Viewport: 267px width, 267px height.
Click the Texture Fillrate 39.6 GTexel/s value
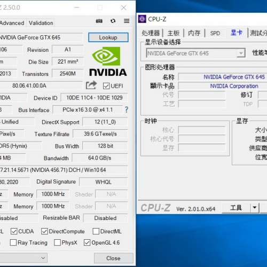coord(100,134)
